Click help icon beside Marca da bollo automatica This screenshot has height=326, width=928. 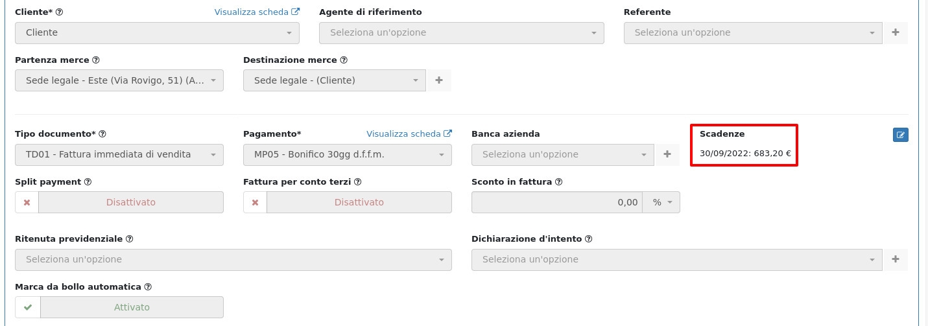tap(148, 287)
